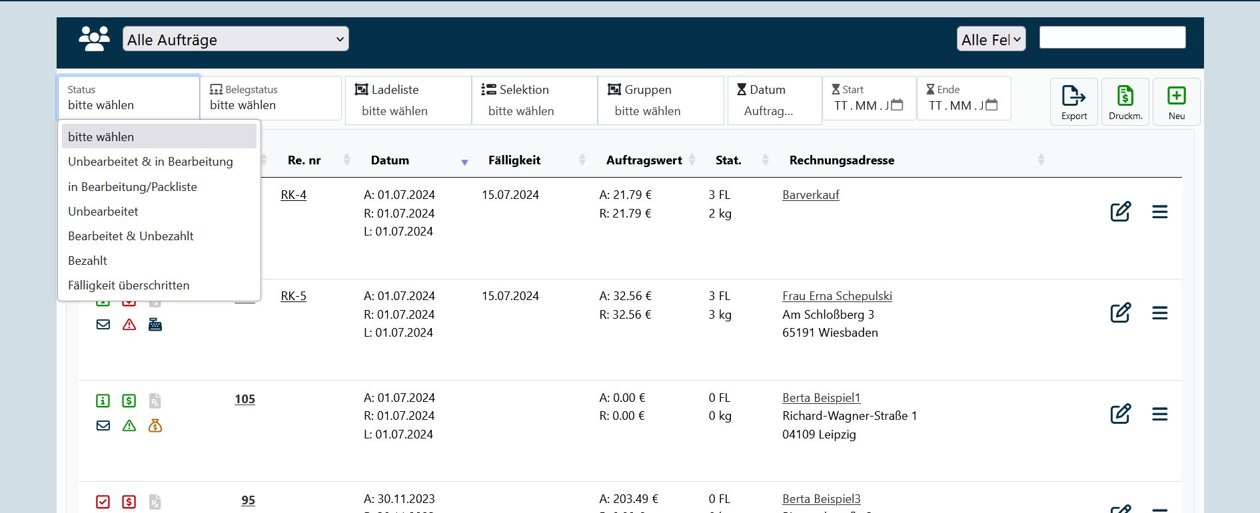Open invoice number RK-5 link
The width and height of the screenshot is (1260, 513).
pos(293,296)
